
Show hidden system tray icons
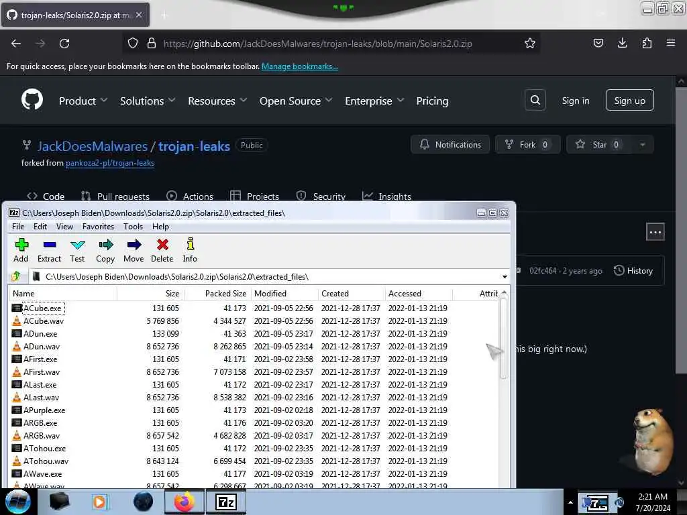570,502
